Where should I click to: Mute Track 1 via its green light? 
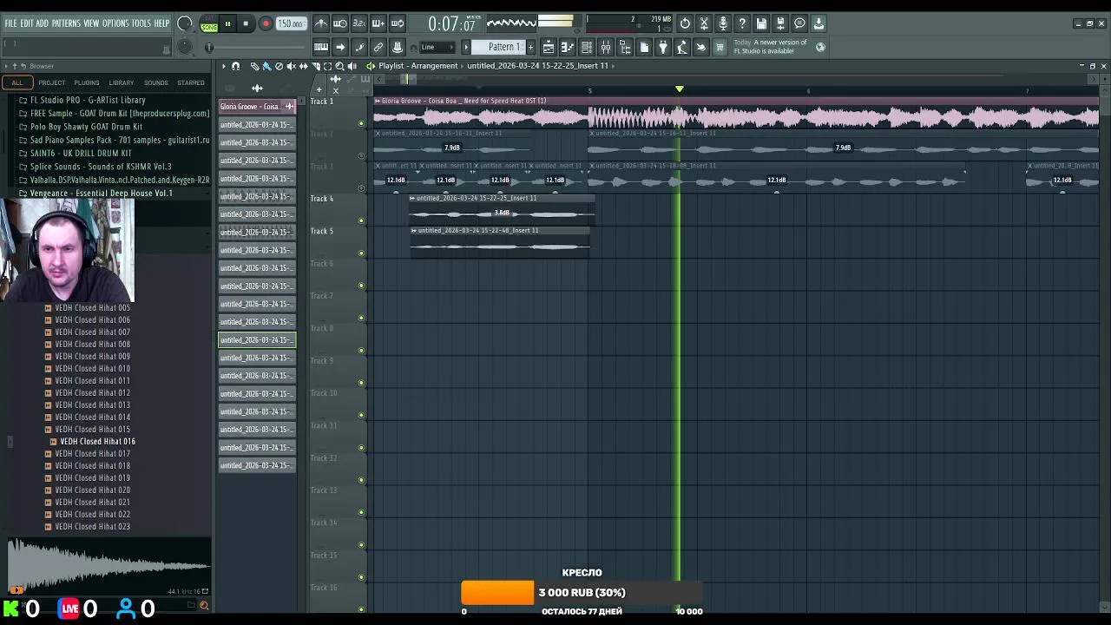tap(362, 123)
